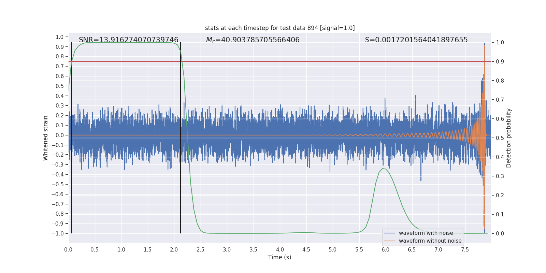The height and width of the screenshot is (273, 546).
Task: Select the "1.5" Time axis tick
Action: click(147, 249)
